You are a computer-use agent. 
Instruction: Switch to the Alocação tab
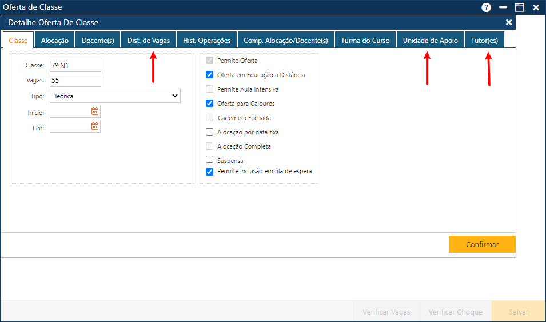[x=55, y=41]
